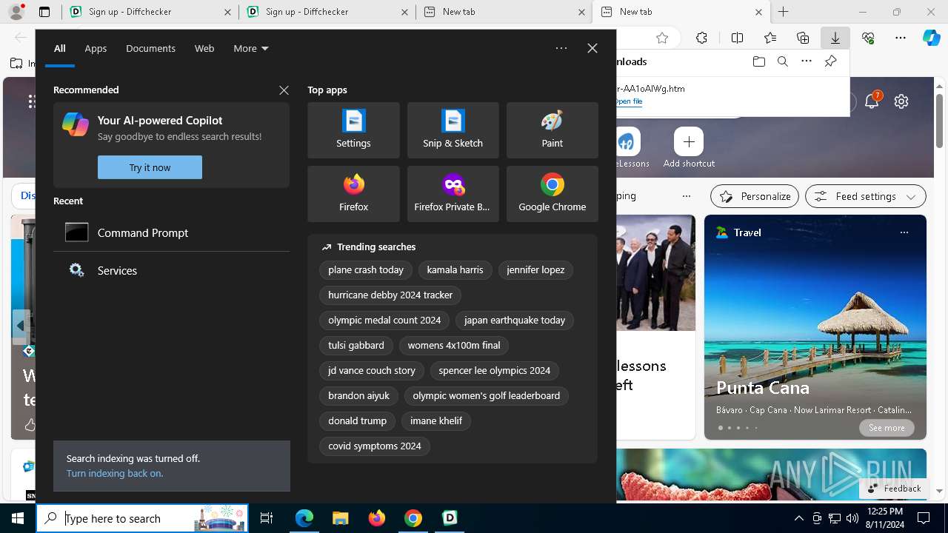The width and height of the screenshot is (948, 533).
Task: Expand the More filter dropdown
Action: pyautogui.click(x=251, y=48)
